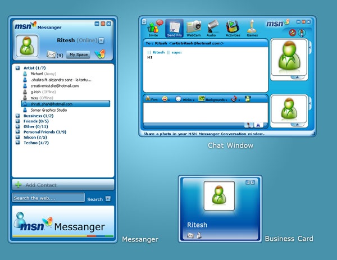Click the MSN Messanger banner at bottom

tap(63, 222)
